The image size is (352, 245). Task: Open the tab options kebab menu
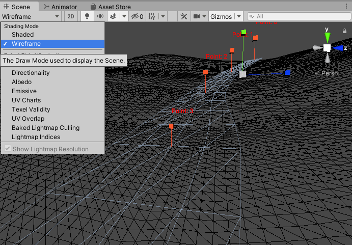click(346, 6)
